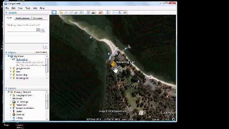Click the Print toolbar icon
229x129 pixels.
point(120,13)
